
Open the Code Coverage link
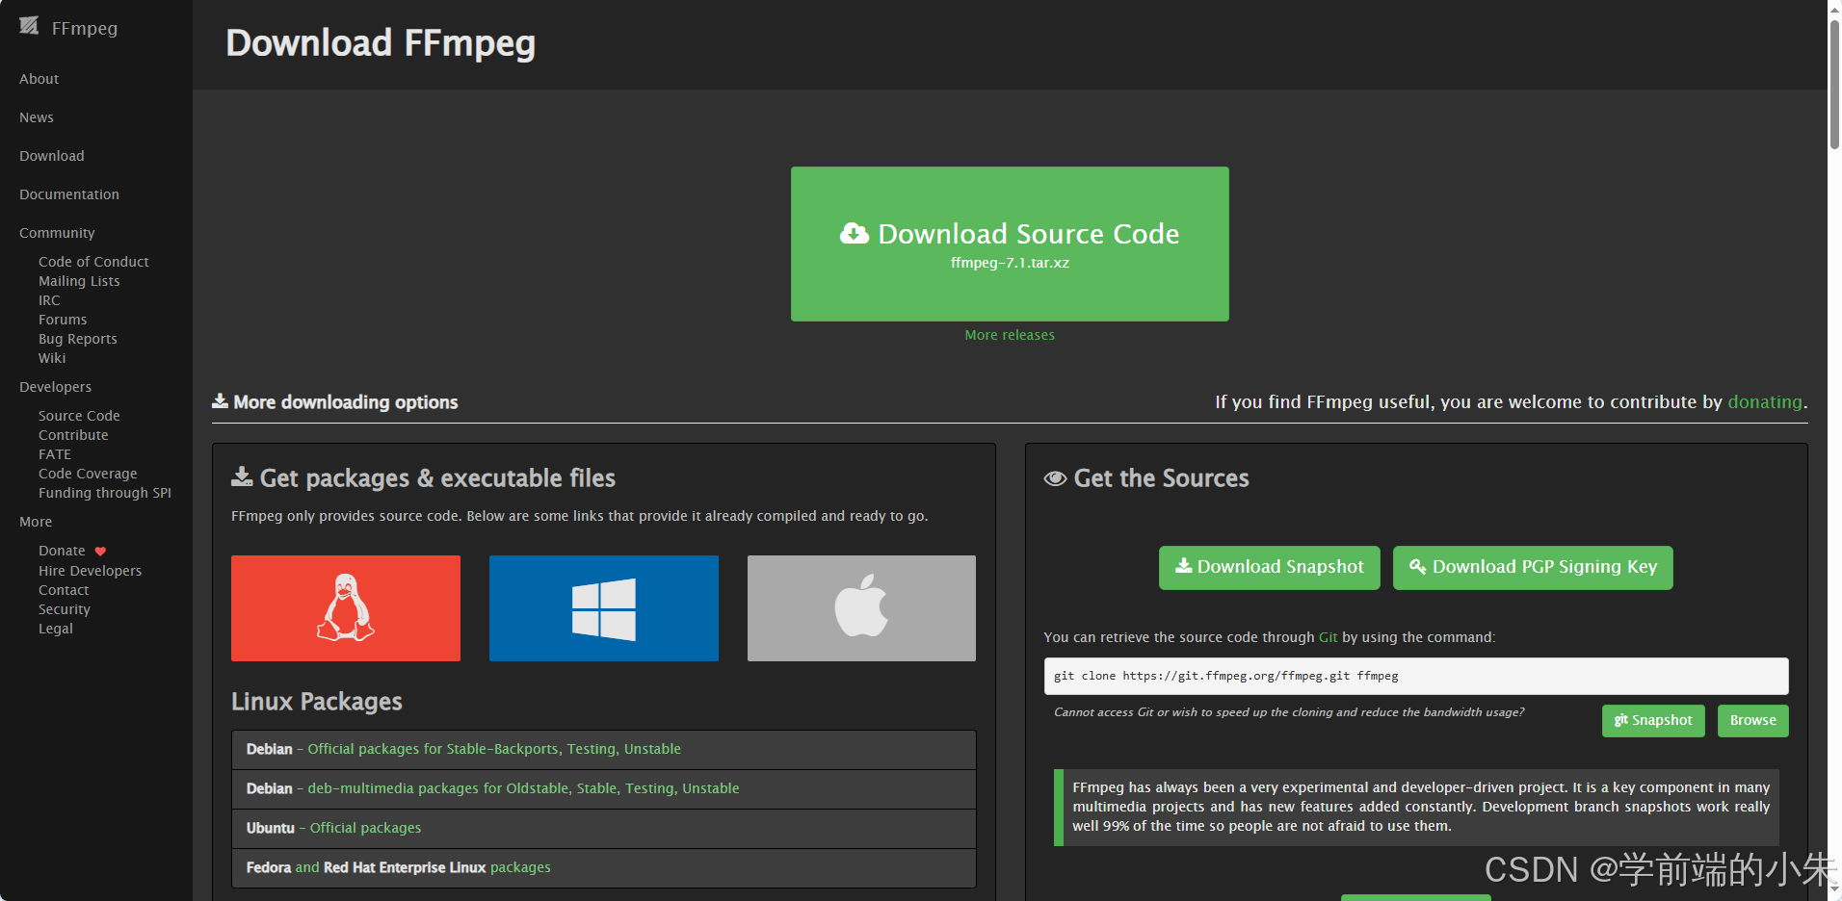tap(88, 474)
